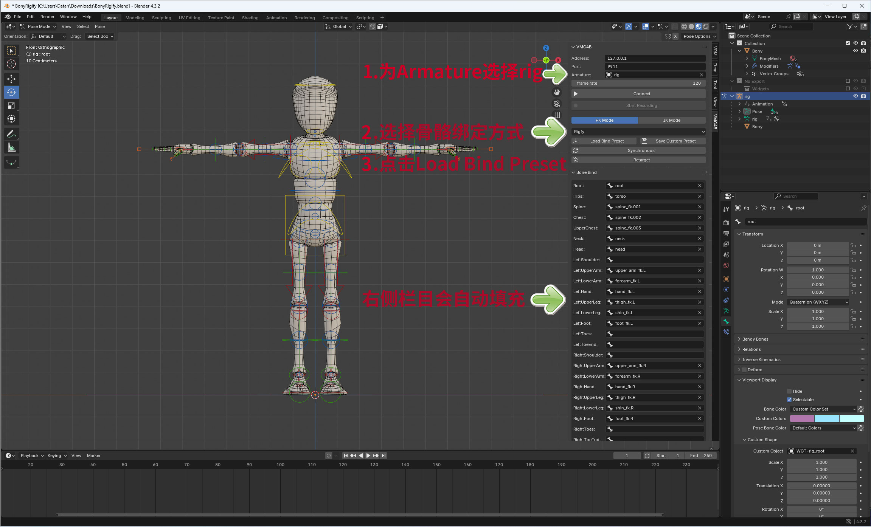Enable the Hide checkbox in Viewport Display
Image resolution: width=871 pixels, height=527 pixels.
pos(789,391)
